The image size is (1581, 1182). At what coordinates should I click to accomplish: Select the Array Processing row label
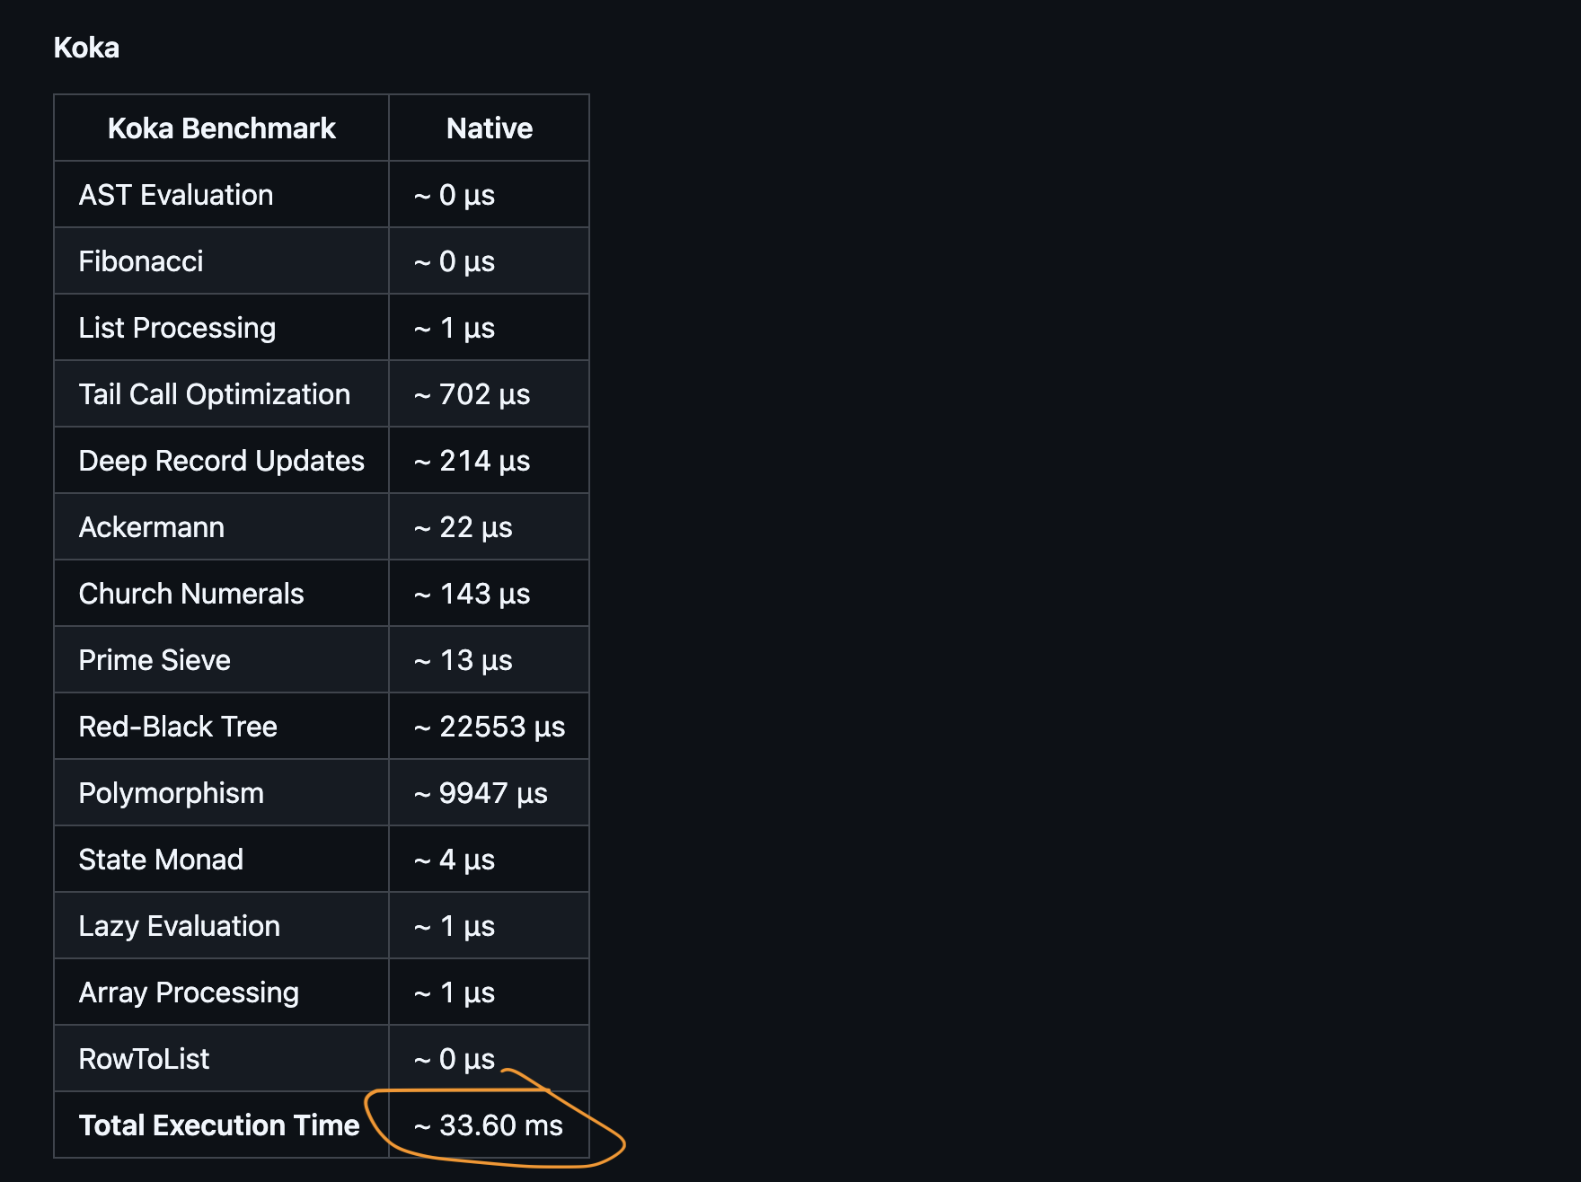189,992
